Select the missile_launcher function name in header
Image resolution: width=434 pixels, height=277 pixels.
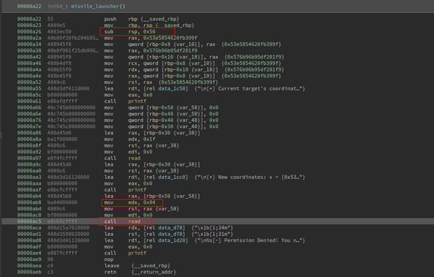95,6
